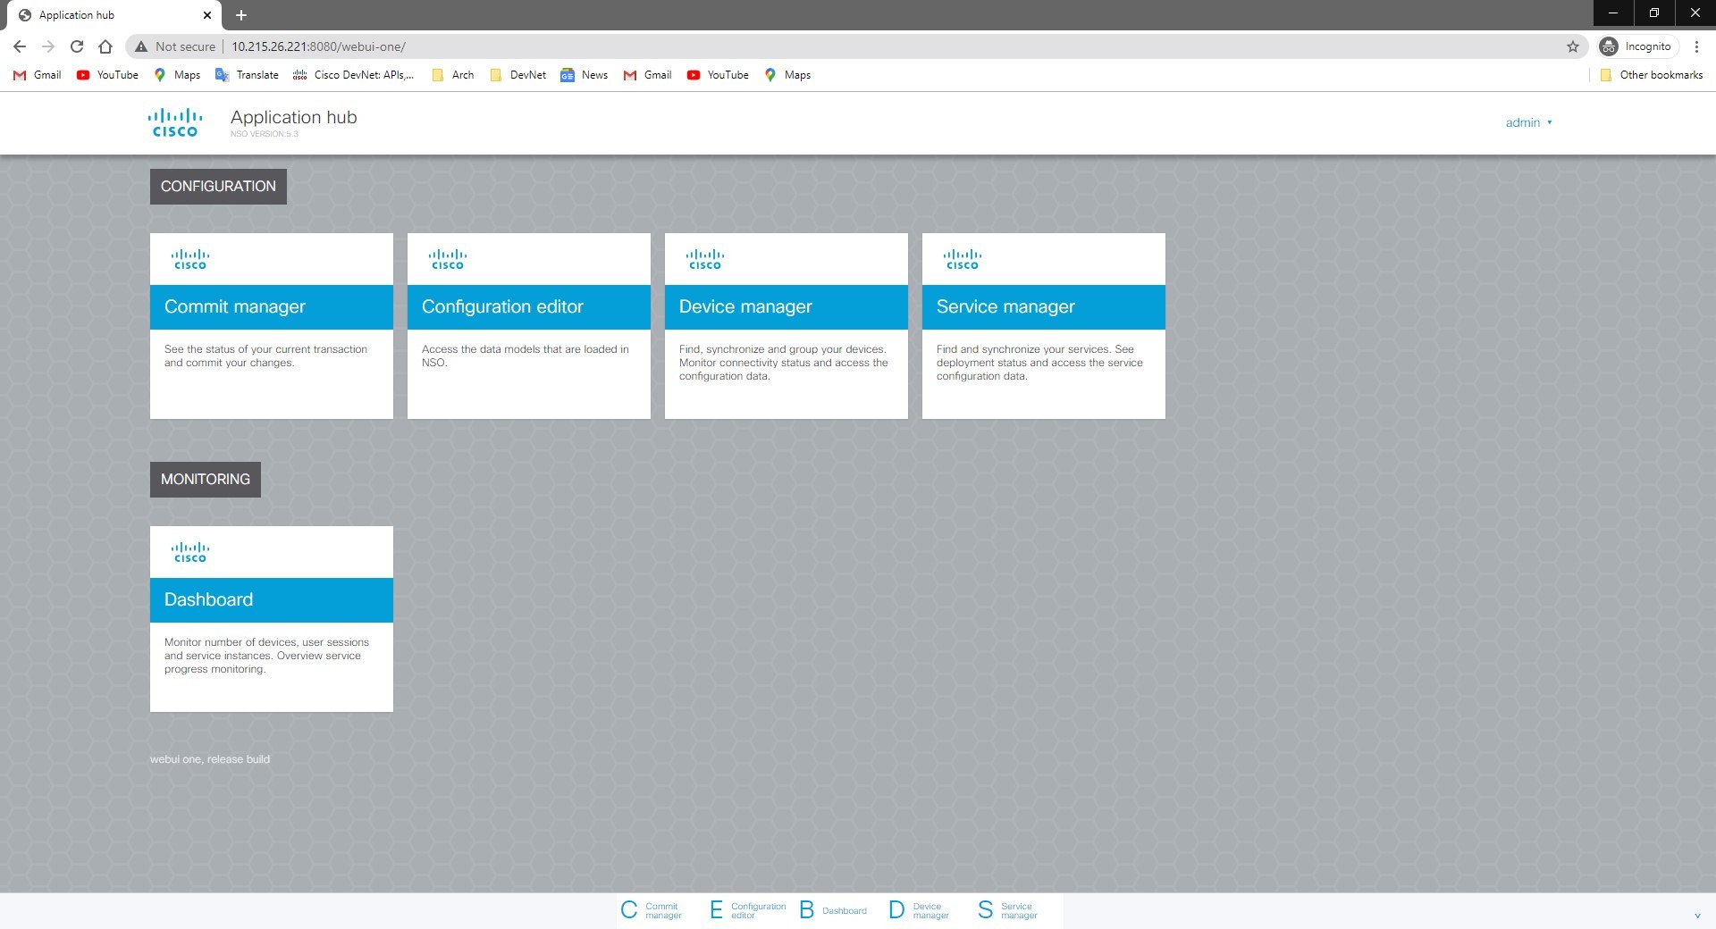
Task: Open the DevNet bookmarks folder
Action: tap(518, 75)
